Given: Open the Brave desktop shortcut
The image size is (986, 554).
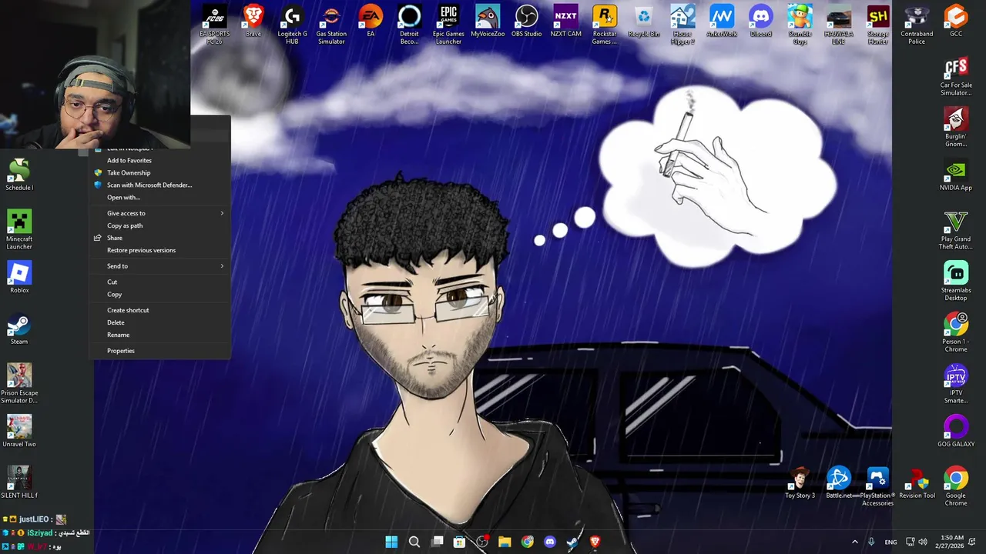Looking at the screenshot, I should click(253, 21).
